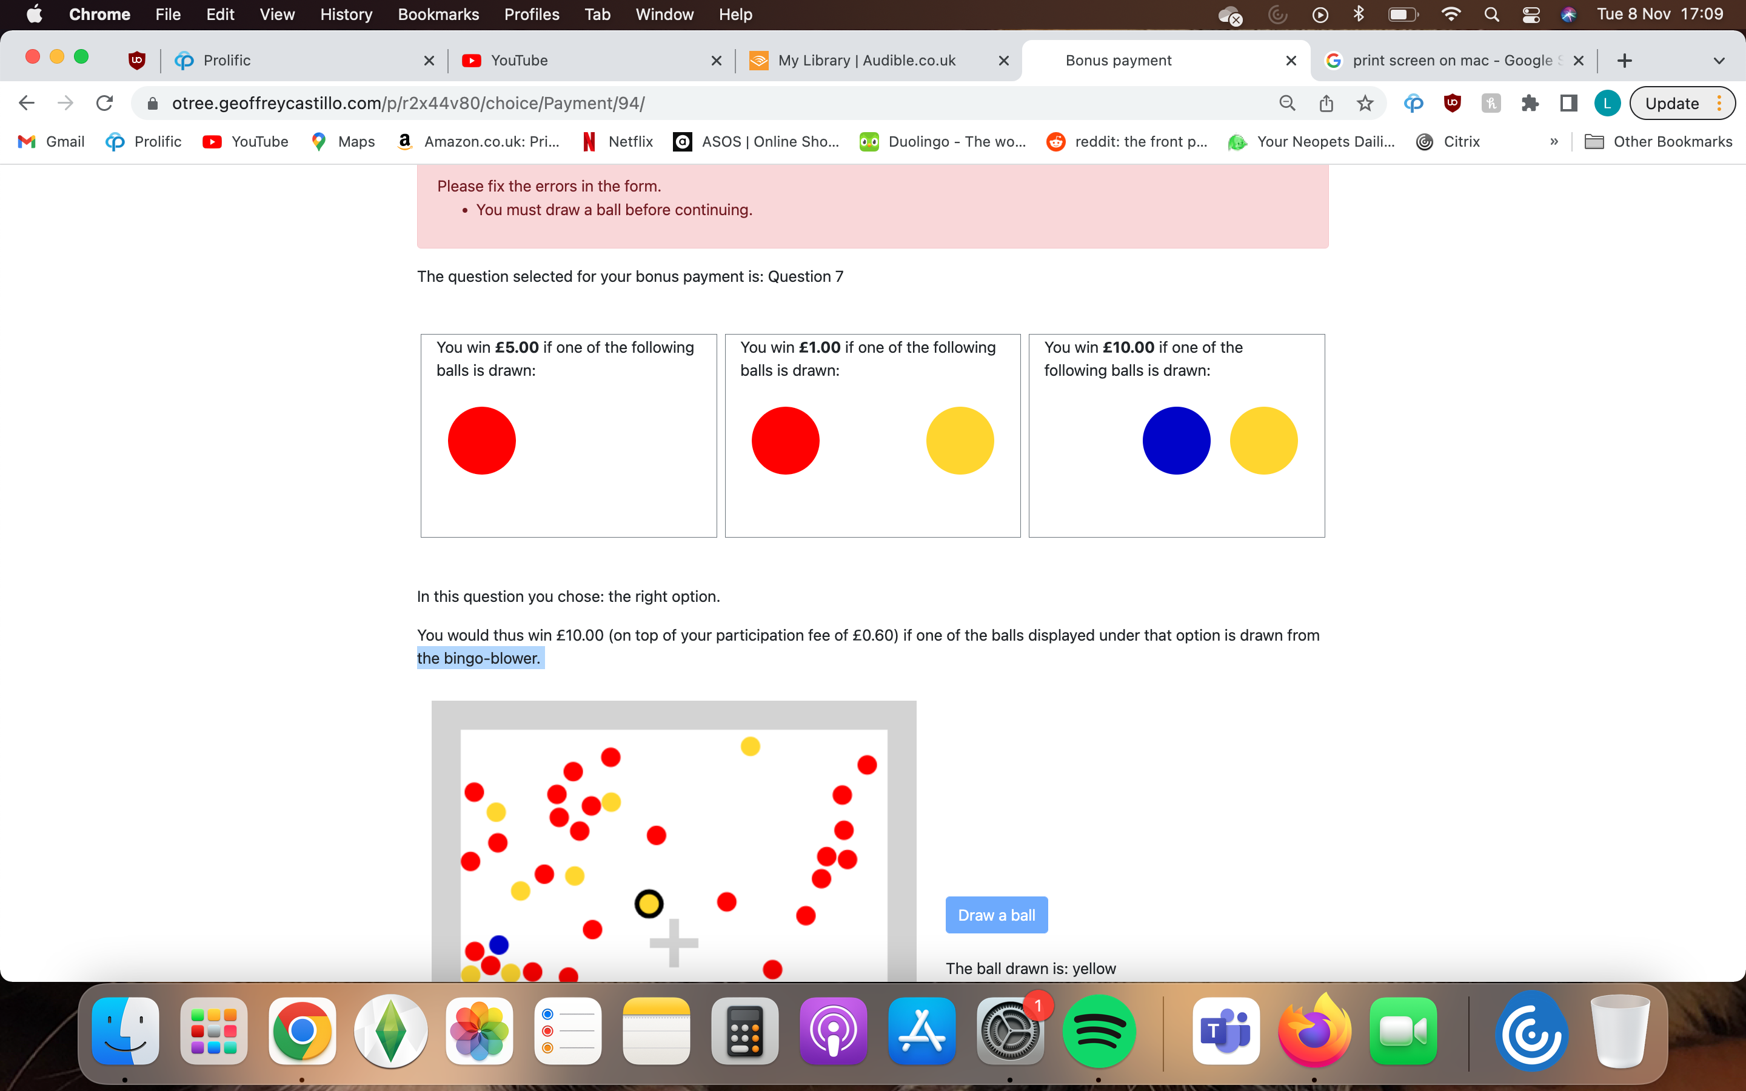This screenshot has width=1746, height=1091.
Task: Open Spotlight search in menu bar
Action: click(1491, 15)
